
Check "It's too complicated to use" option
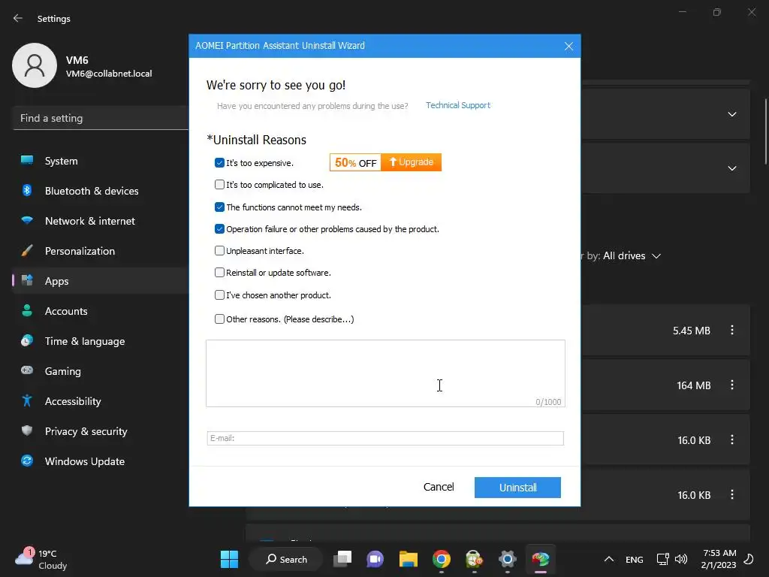(219, 185)
